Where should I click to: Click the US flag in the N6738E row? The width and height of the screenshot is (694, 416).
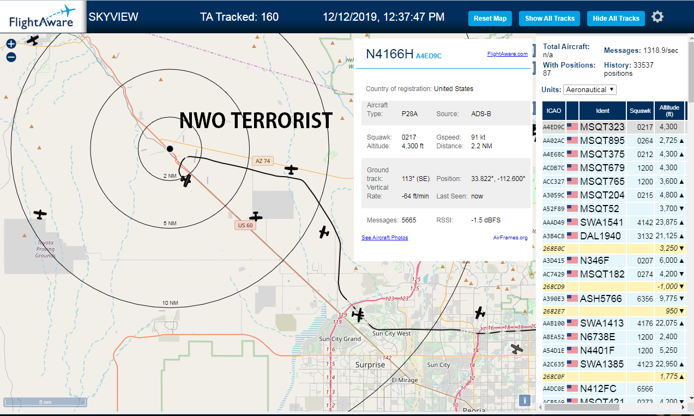pyautogui.click(x=572, y=337)
